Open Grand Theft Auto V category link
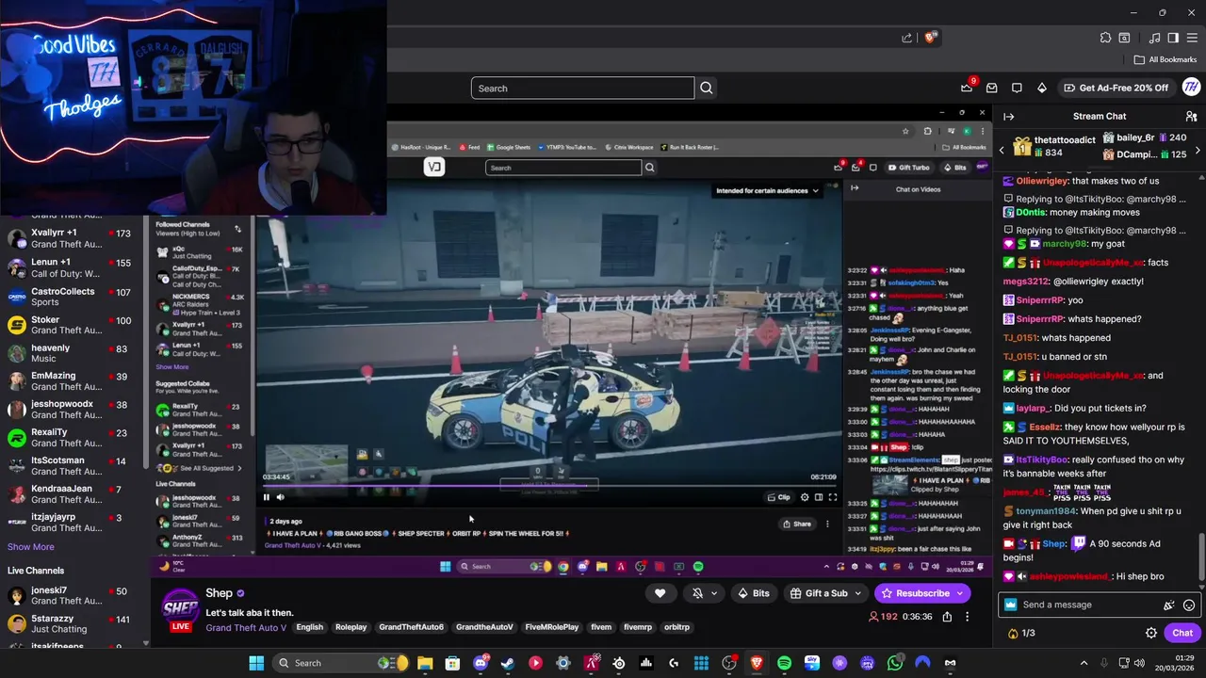This screenshot has height=678, width=1206. 246,627
